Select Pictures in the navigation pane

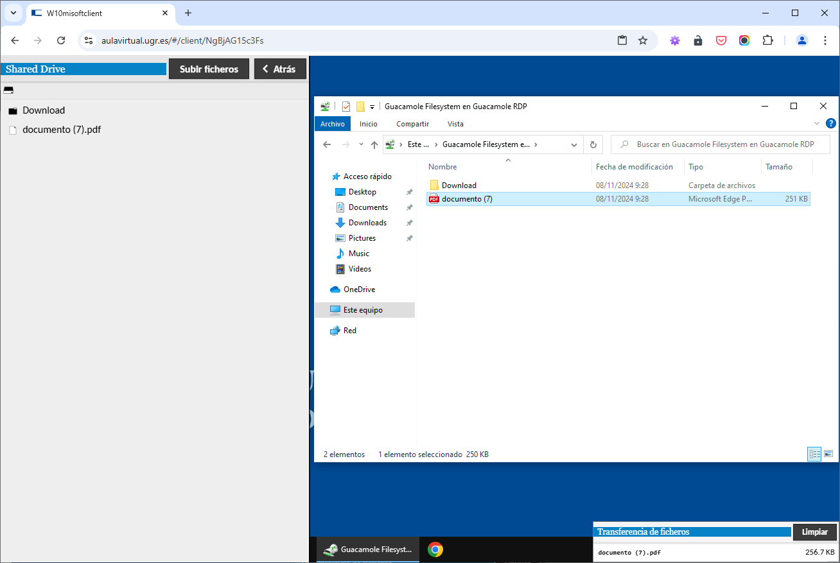click(362, 238)
